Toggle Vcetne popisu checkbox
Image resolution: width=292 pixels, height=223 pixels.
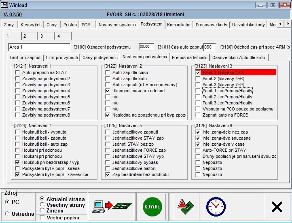pyautogui.click(x=42, y=218)
